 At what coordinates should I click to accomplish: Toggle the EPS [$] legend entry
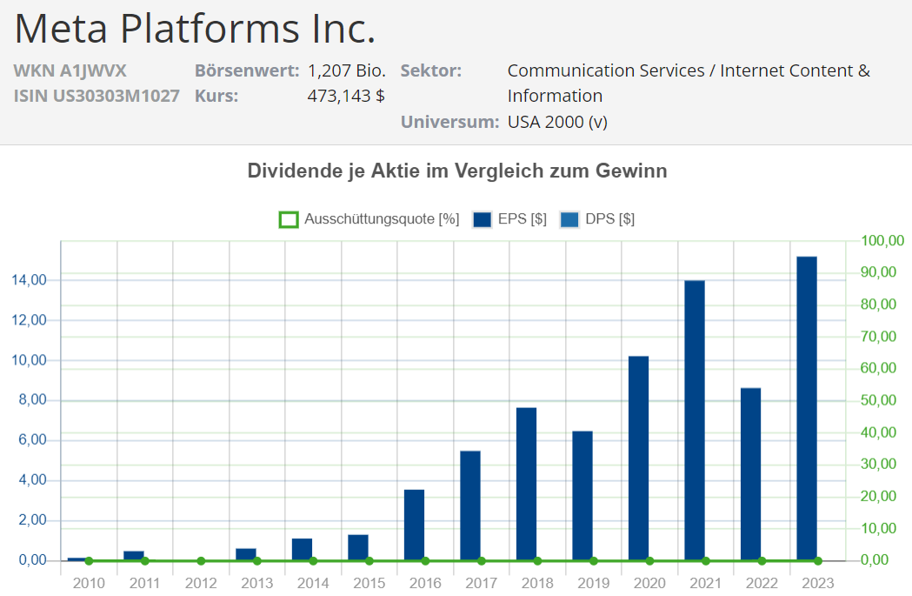tap(509, 219)
